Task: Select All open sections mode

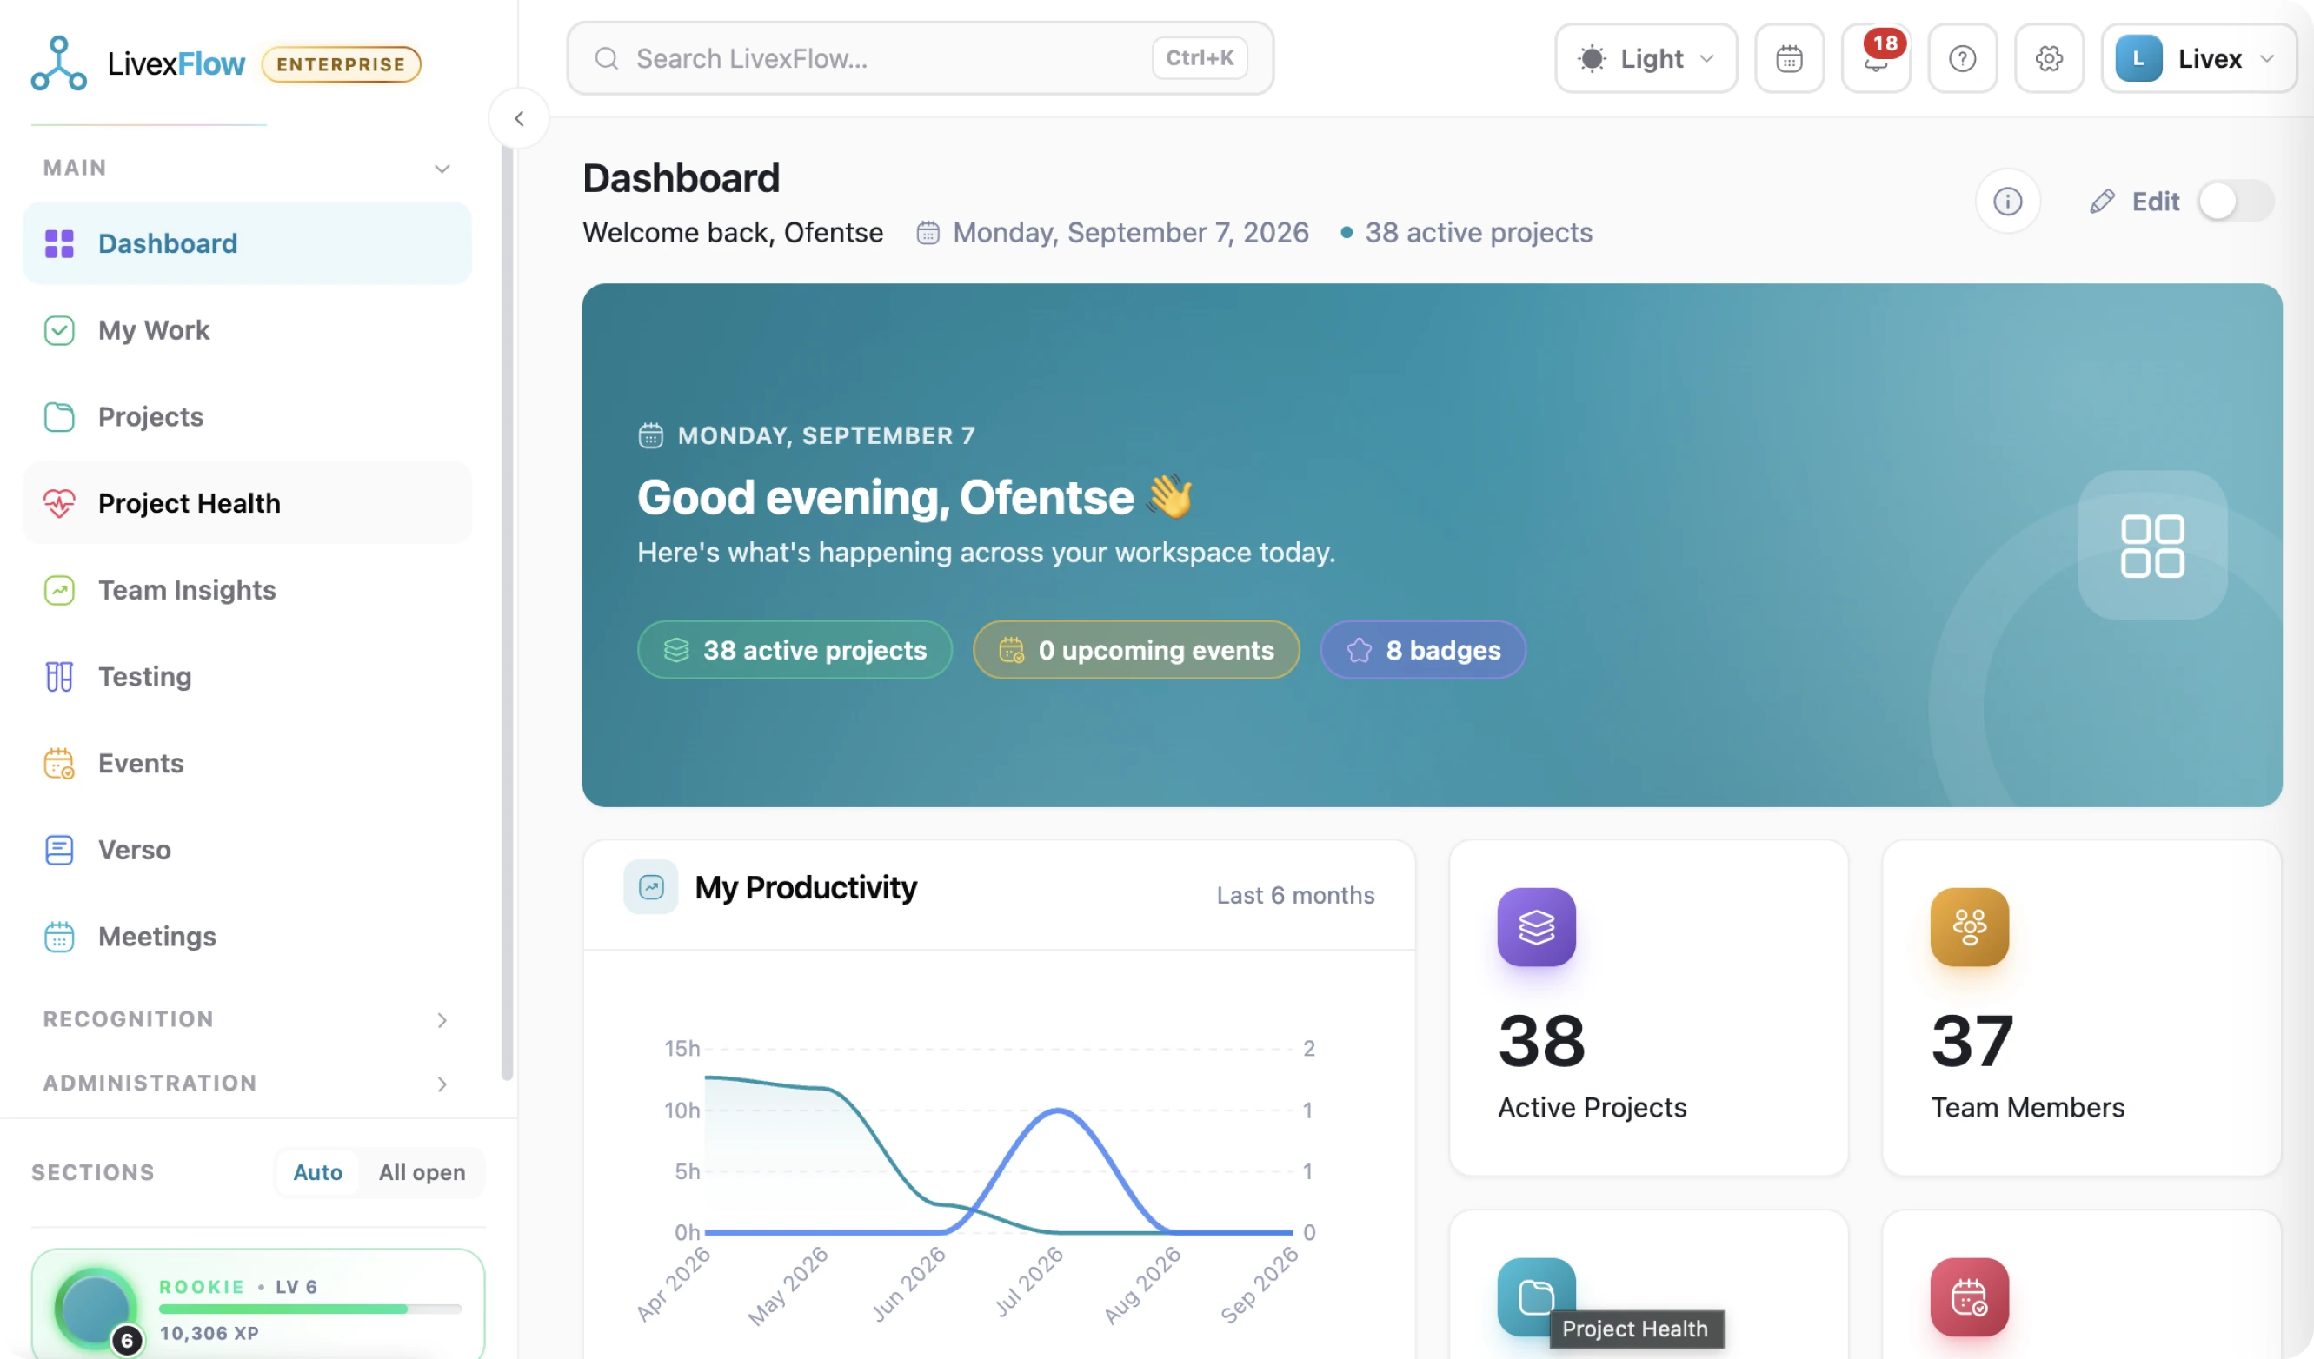Action: (422, 1172)
